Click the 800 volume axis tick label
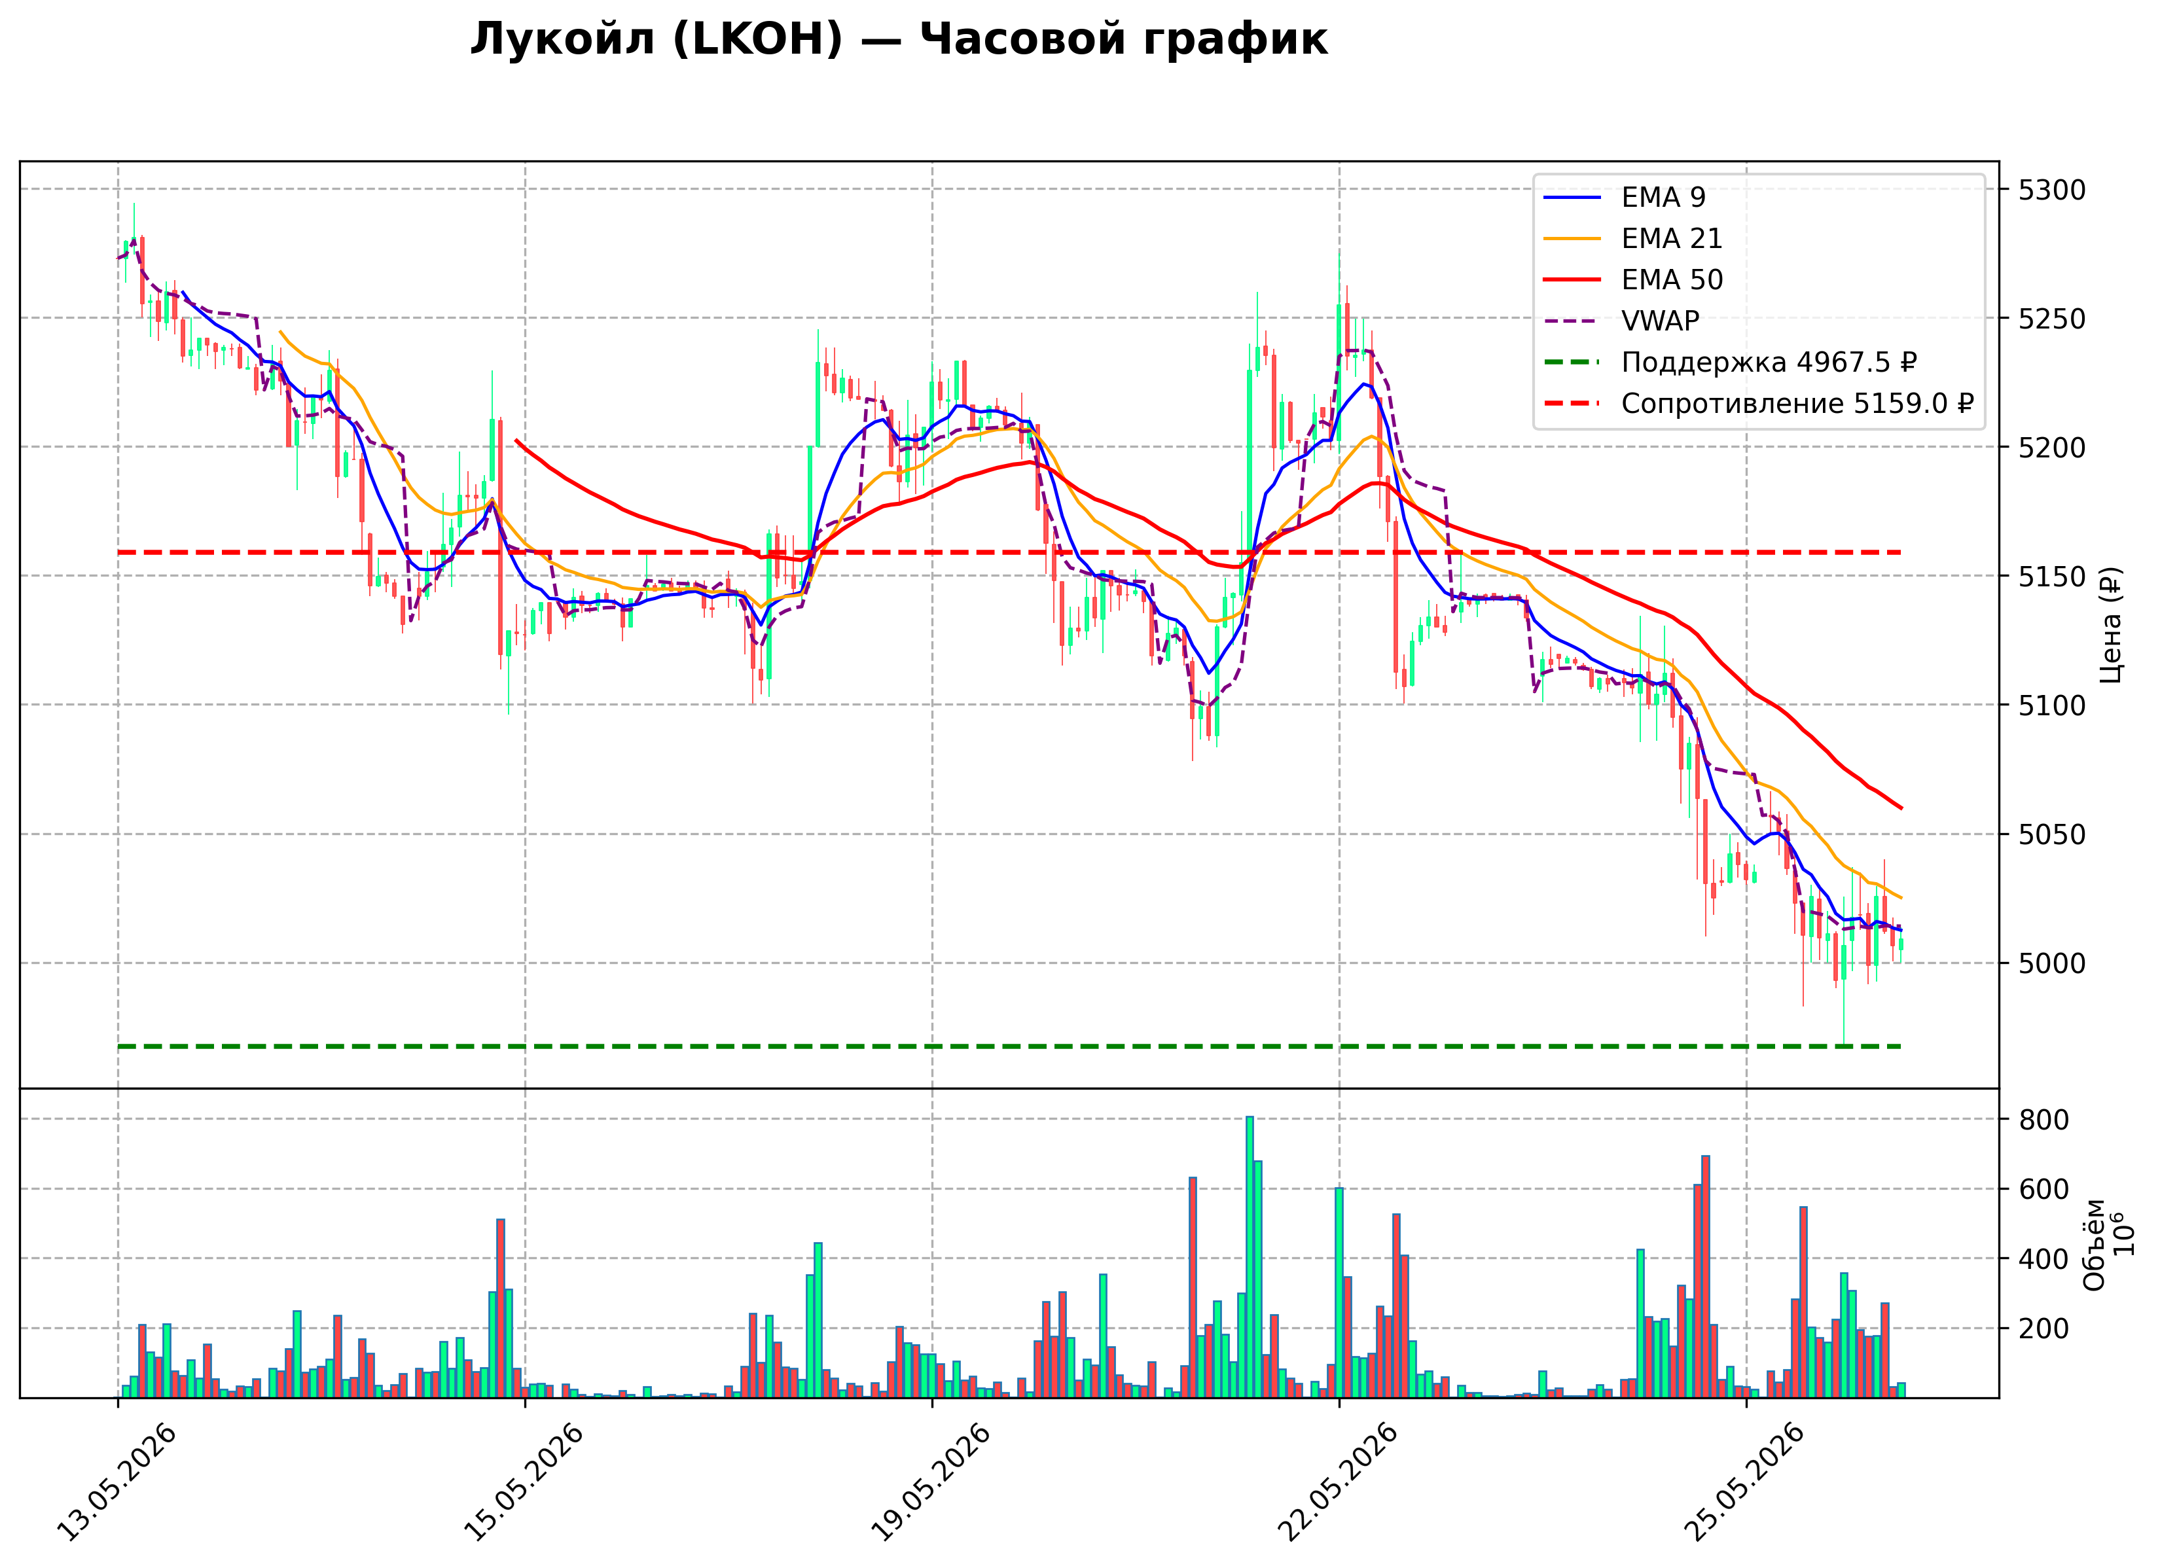This screenshot has width=2160, height=1566. click(2043, 1120)
